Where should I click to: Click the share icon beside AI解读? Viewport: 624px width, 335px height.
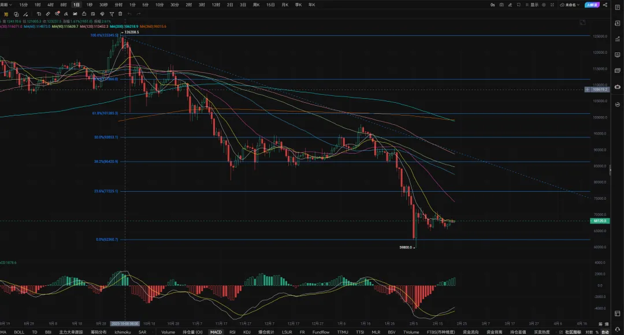coord(605,5)
